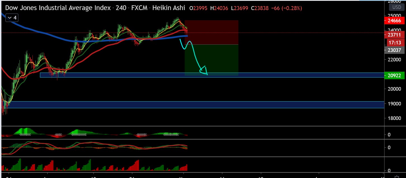This screenshot has height=178, width=406.
Task: Select the green 20922 target price label
Action: click(x=394, y=75)
